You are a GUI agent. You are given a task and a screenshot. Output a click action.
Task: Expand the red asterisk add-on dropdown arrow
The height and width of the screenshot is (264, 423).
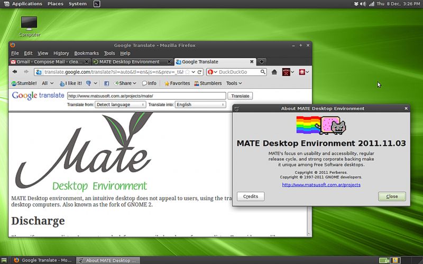[307, 72]
